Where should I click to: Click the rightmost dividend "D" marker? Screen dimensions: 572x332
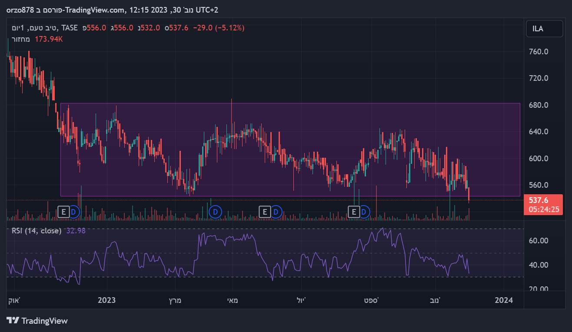(x=364, y=212)
